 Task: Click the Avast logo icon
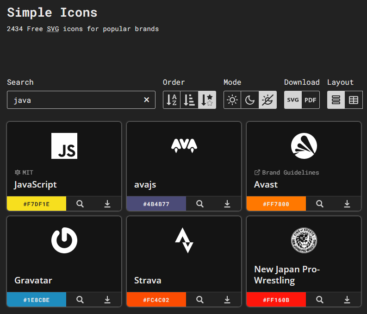click(304, 146)
